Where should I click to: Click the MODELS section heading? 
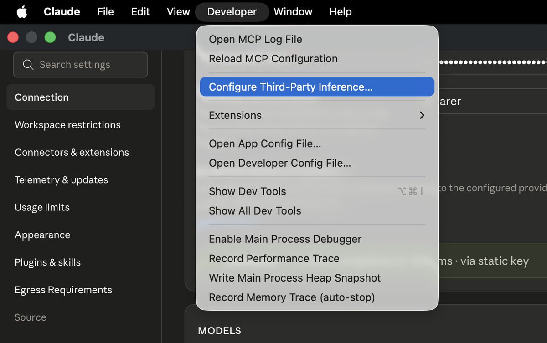(x=220, y=331)
